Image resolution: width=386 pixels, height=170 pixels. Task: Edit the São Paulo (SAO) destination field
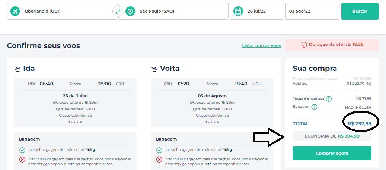coord(173,11)
